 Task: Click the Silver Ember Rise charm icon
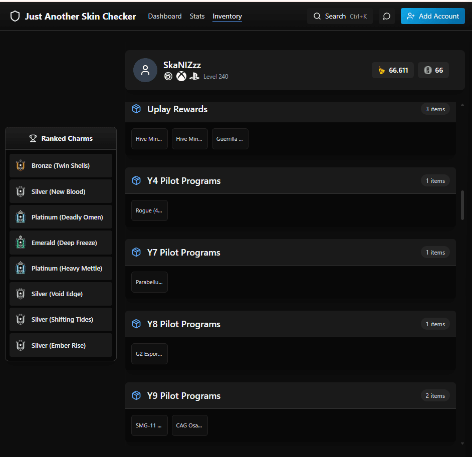tap(21, 345)
